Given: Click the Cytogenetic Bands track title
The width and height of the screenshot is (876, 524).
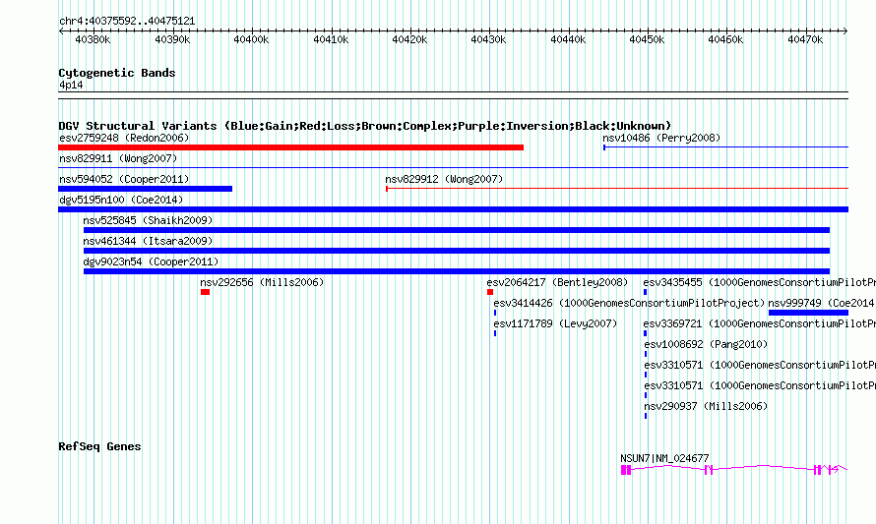Looking at the screenshot, I should [117, 73].
